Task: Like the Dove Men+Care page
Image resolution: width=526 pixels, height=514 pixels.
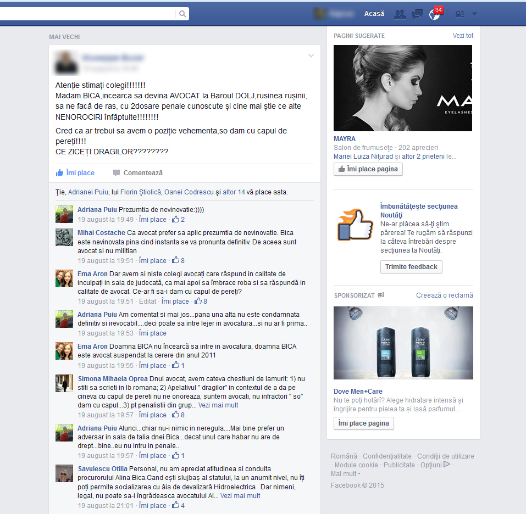Action: (x=364, y=423)
